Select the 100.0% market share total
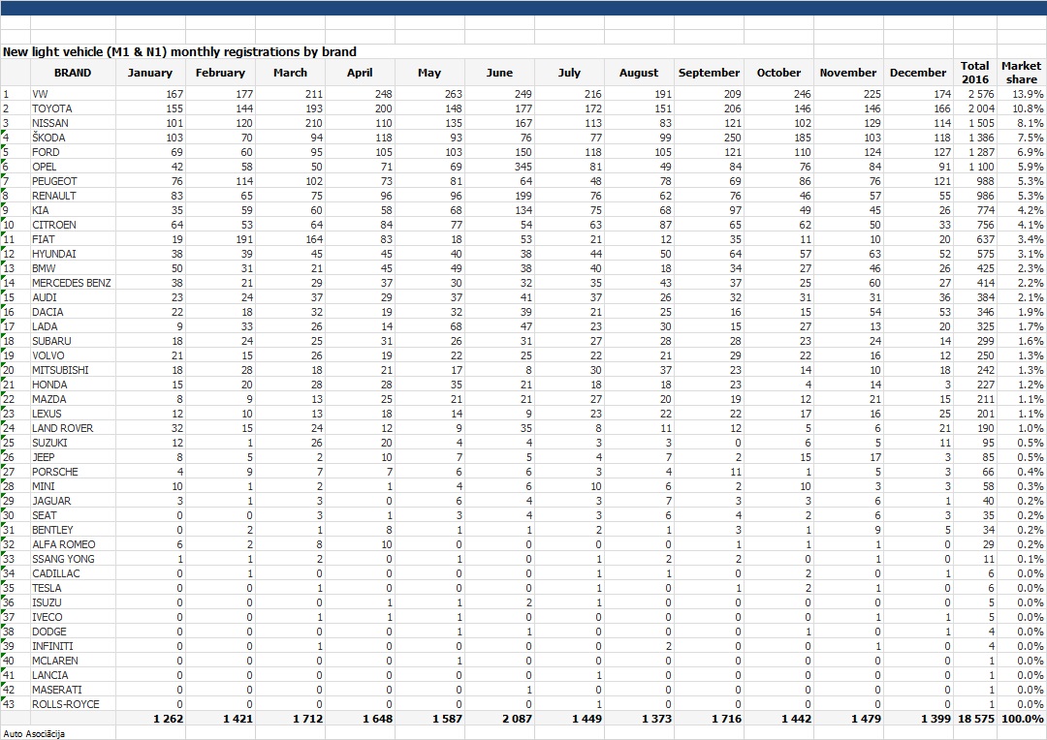This screenshot has width=1047, height=740. click(1021, 719)
